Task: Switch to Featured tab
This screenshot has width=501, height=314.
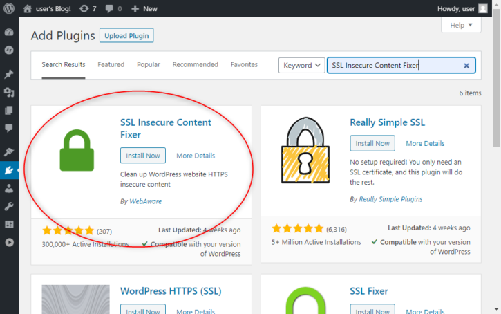Action: point(111,64)
